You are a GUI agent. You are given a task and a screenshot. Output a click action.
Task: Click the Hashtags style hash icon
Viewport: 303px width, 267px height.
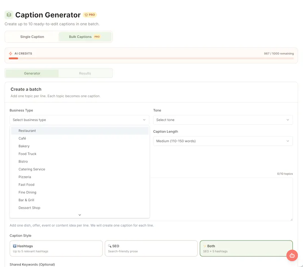tap(14, 246)
